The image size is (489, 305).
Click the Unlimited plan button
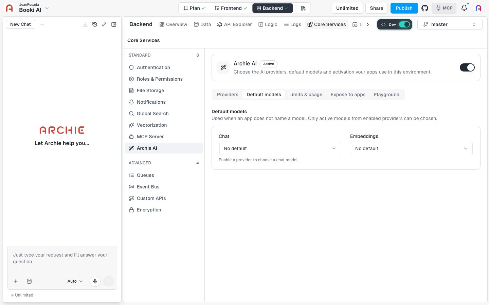(347, 8)
